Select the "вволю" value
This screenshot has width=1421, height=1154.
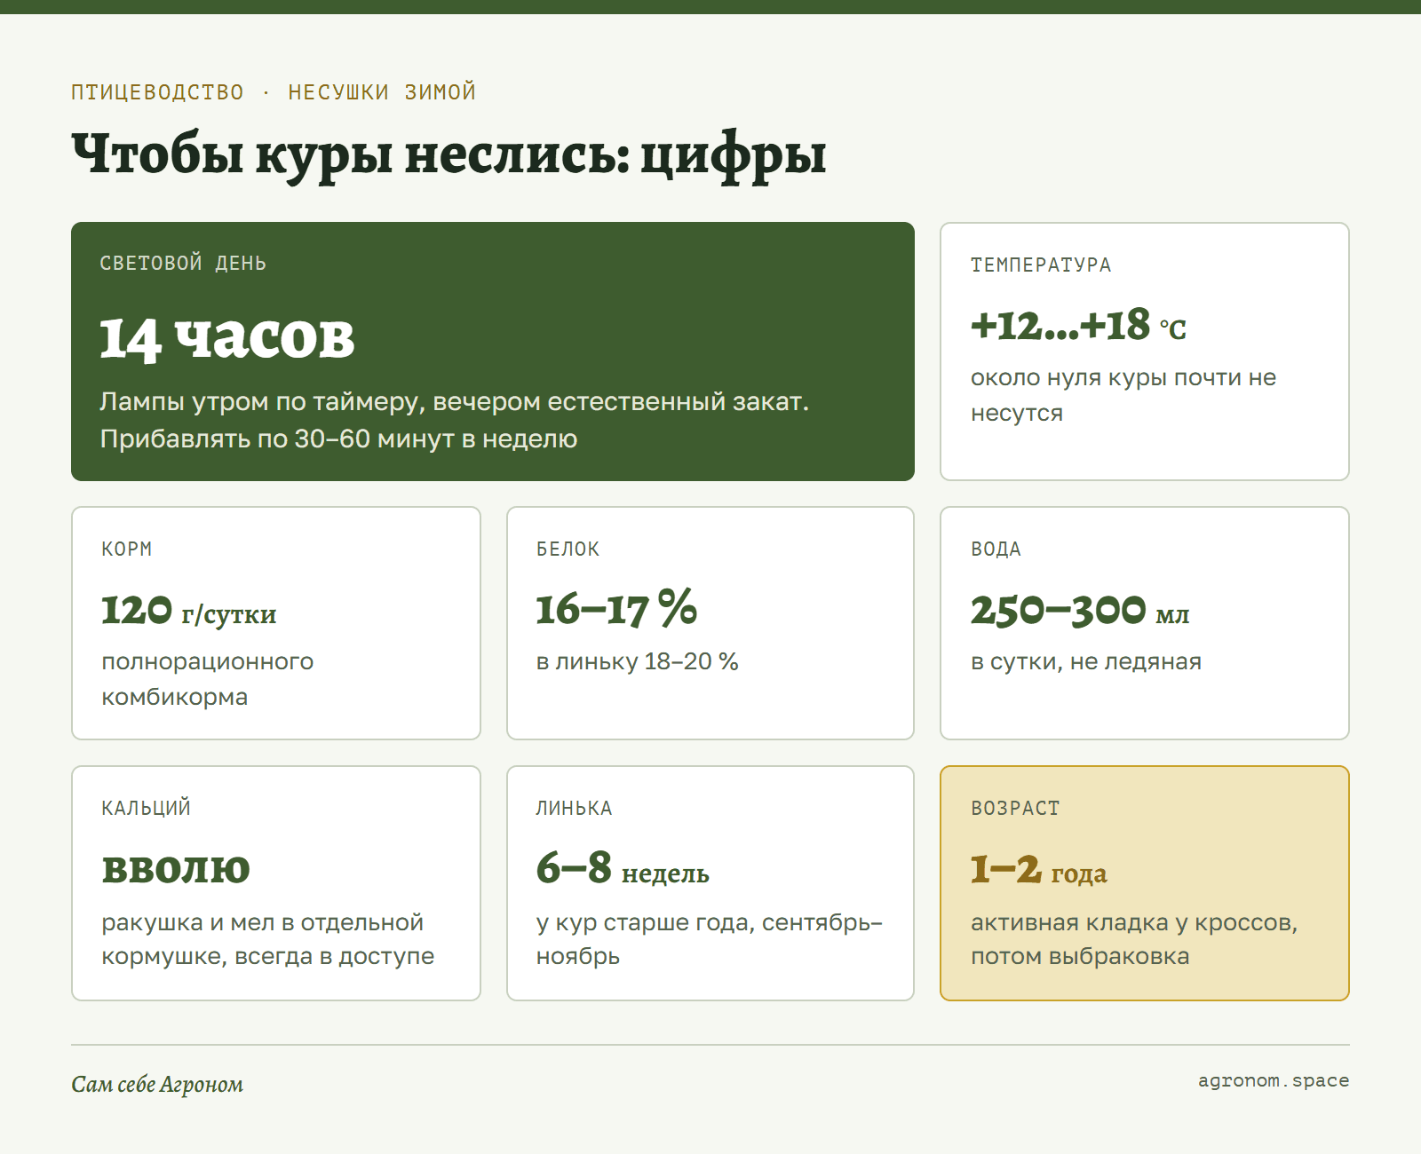(x=176, y=870)
